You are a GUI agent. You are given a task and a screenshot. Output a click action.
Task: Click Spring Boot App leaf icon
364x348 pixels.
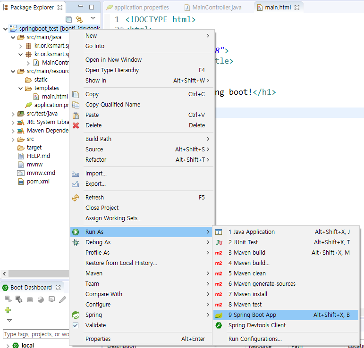(x=219, y=315)
